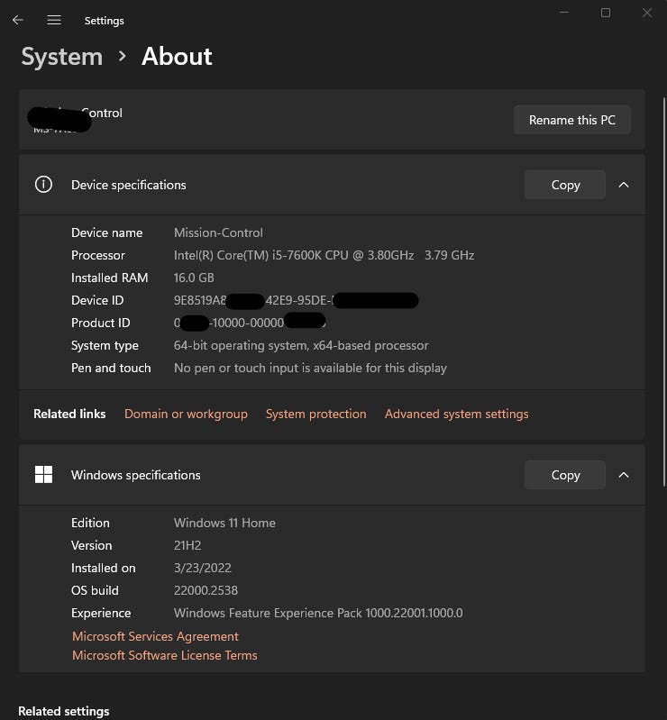Screen dimensions: 667x720
Task: Go back using the back arrow
Action: pyautogui.click(x=18, y=20)
